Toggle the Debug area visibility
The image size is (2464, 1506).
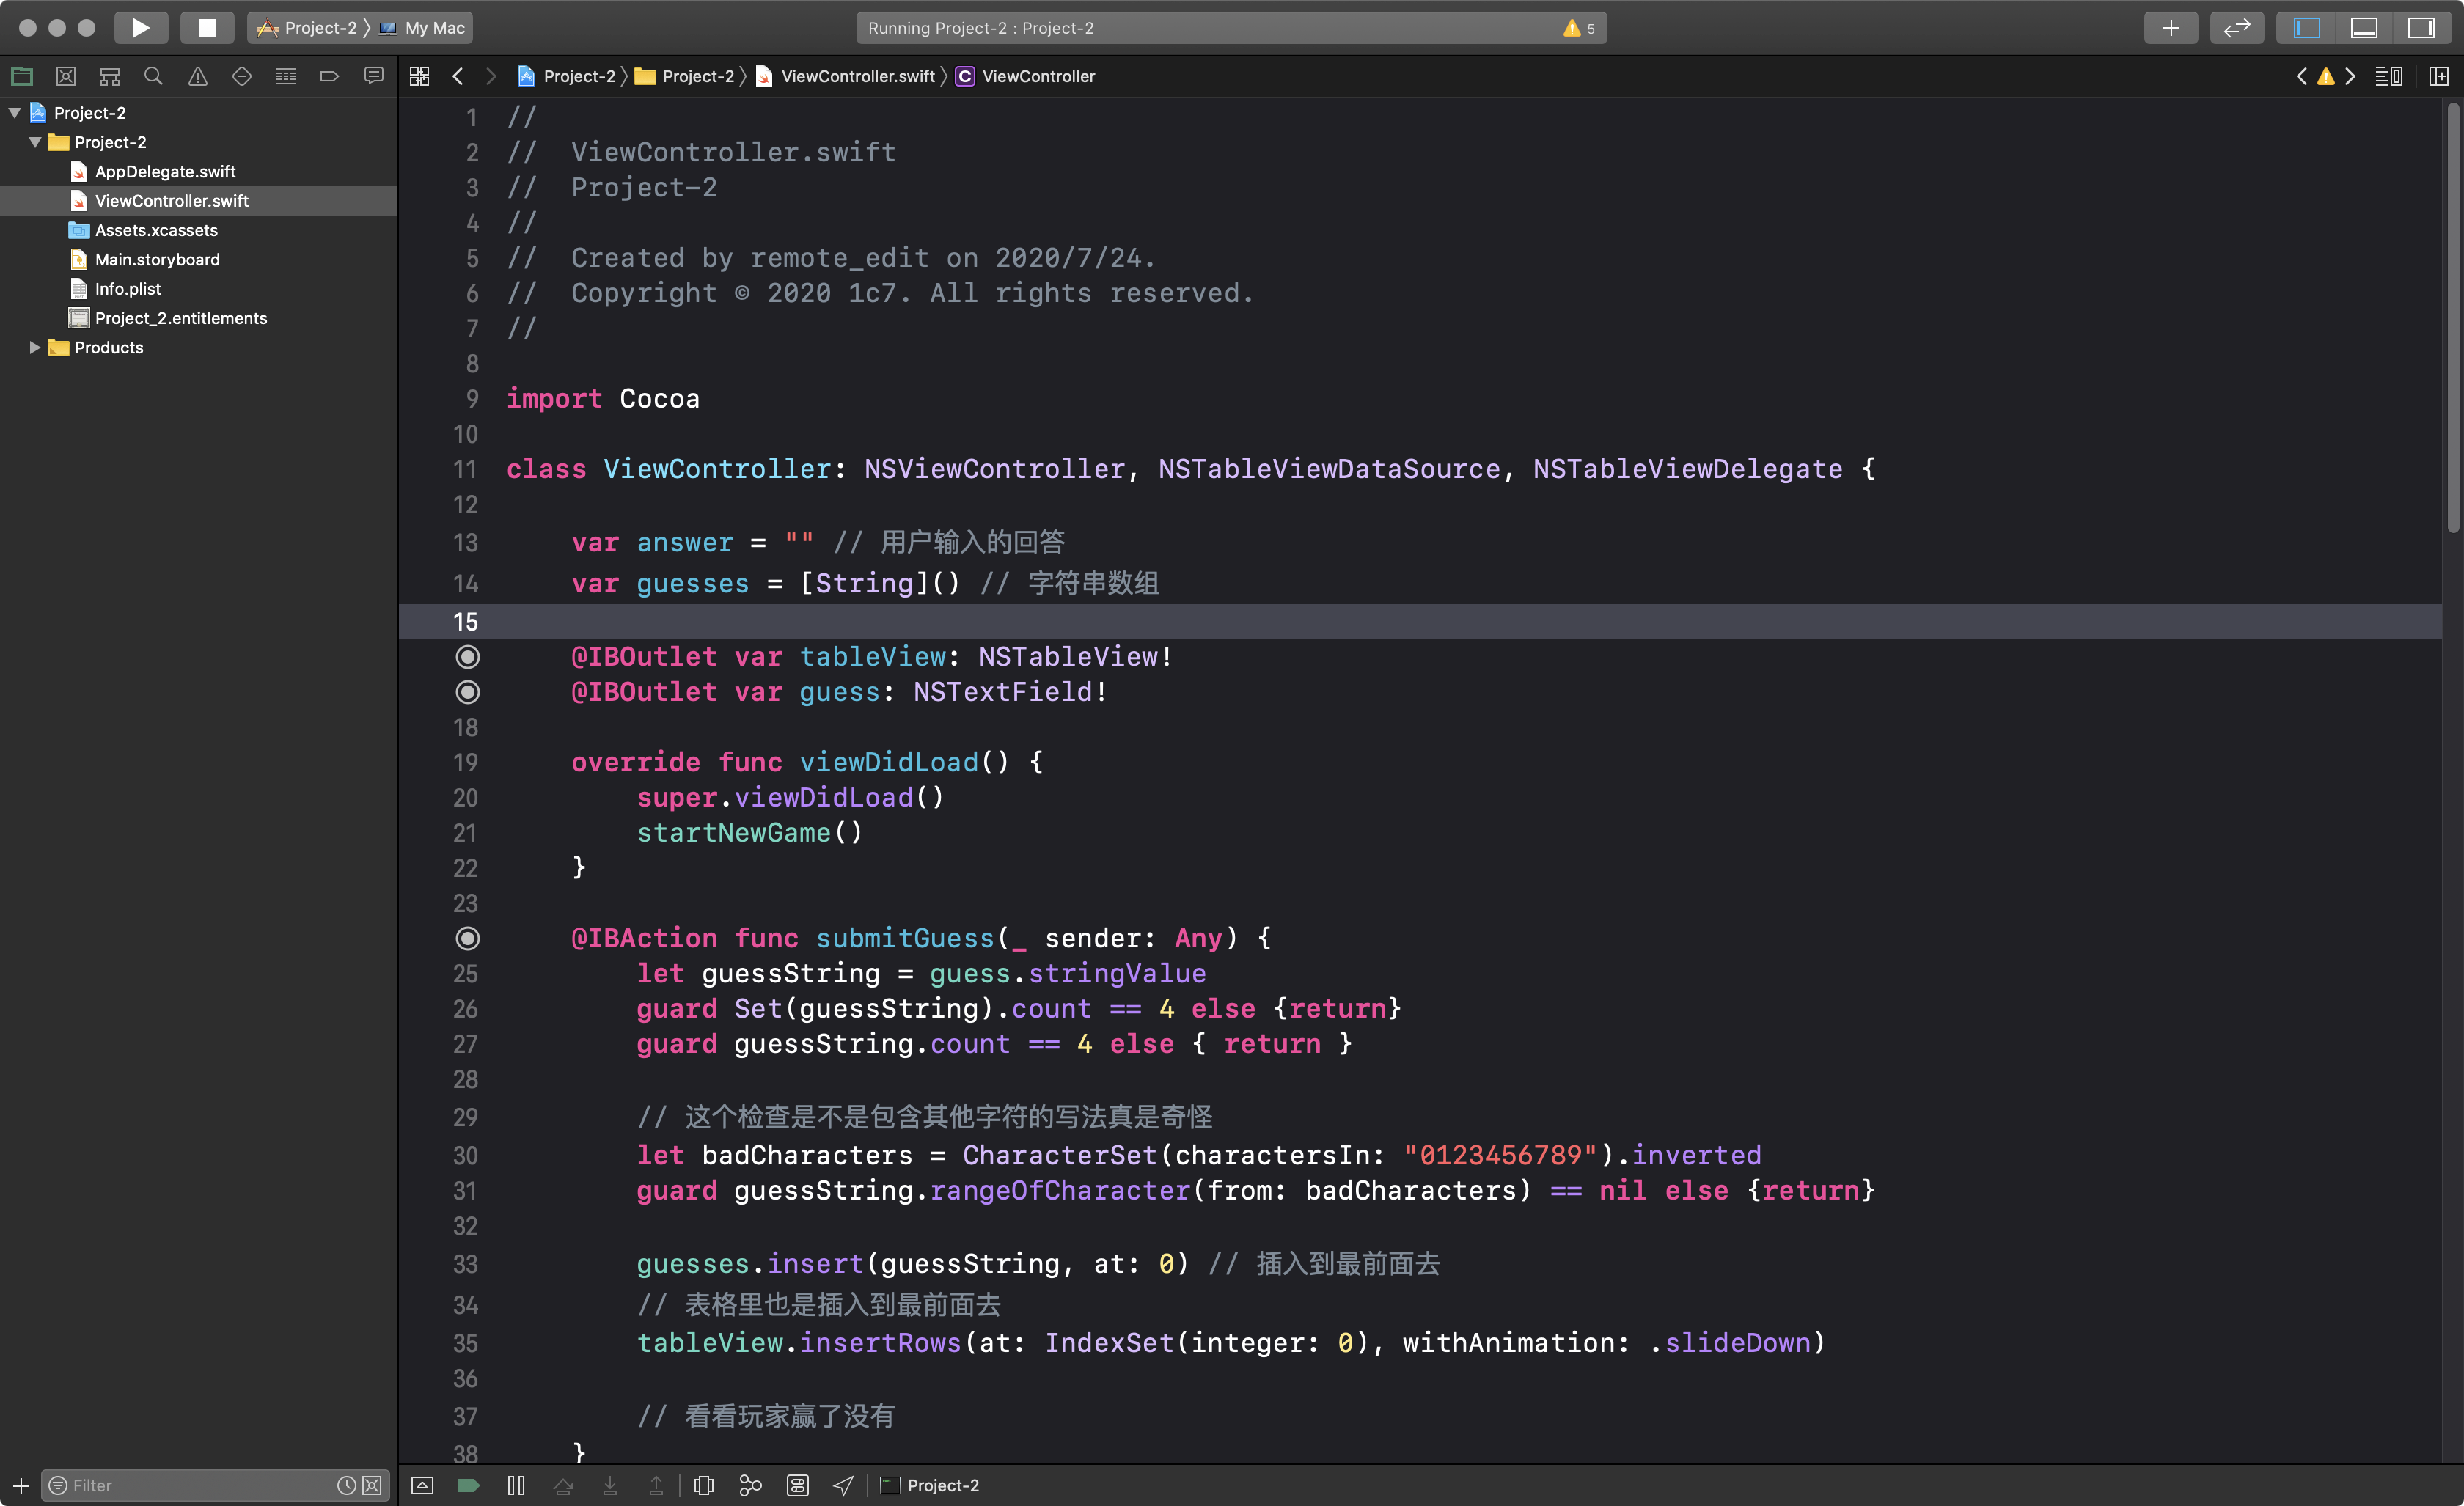click(x=2364, y=28)
